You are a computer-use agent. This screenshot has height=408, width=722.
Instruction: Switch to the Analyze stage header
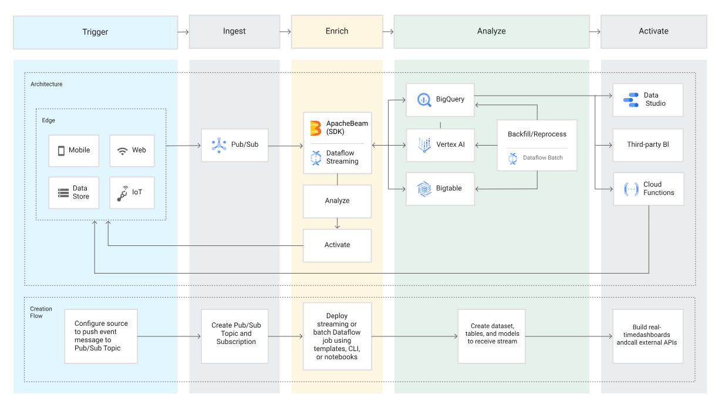(x=491, y=31)
